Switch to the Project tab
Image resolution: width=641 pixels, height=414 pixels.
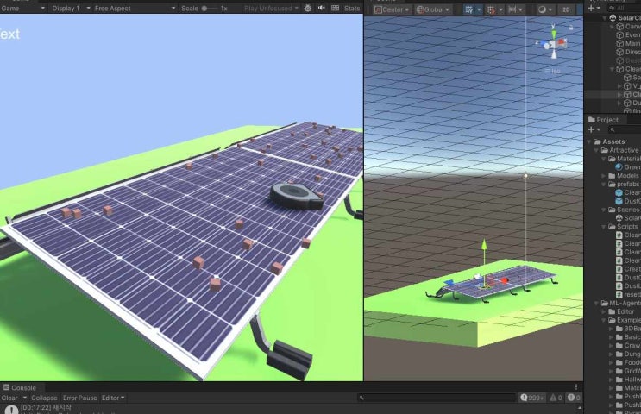tap(606, 119)
